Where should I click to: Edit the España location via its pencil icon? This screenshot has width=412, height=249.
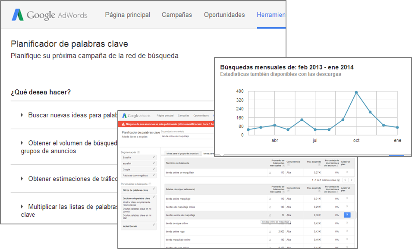pos(154,157)
